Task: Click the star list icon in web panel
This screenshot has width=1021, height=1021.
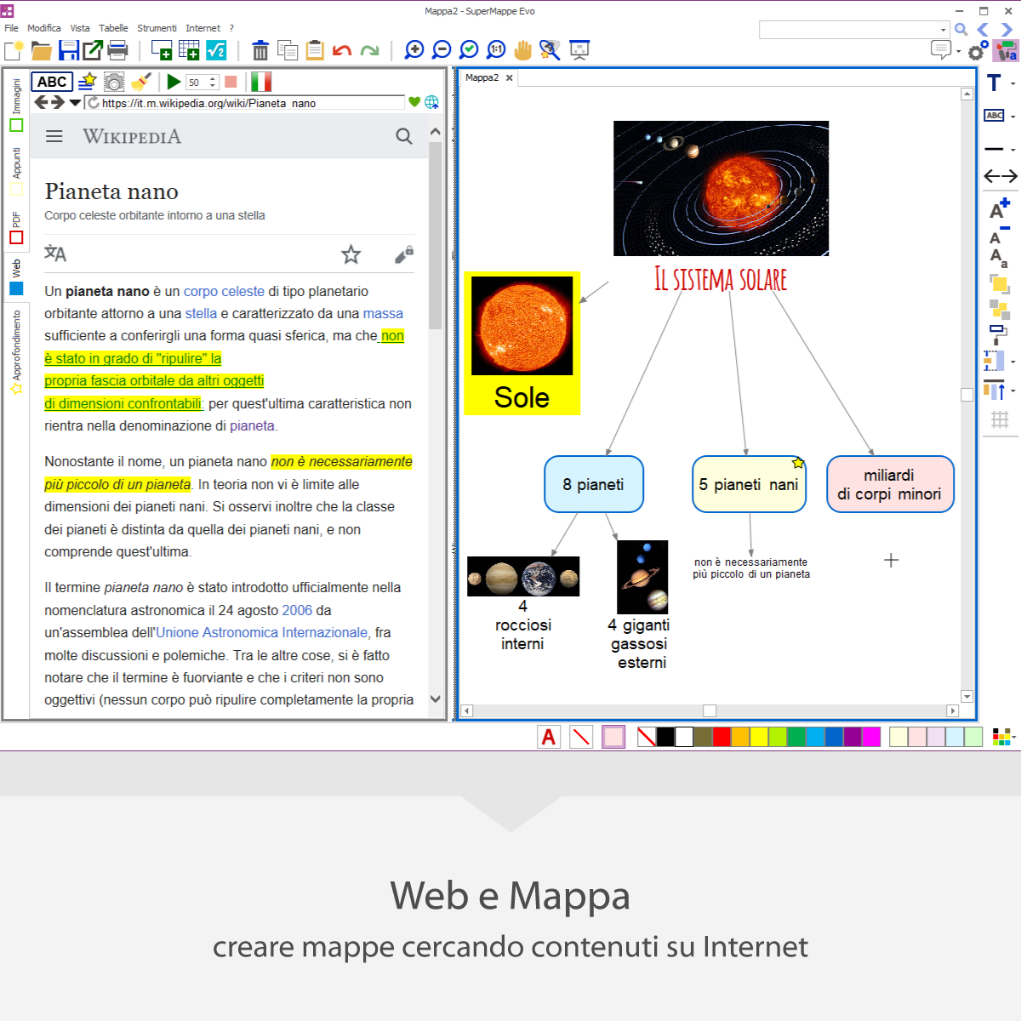Action: [87, 82]
